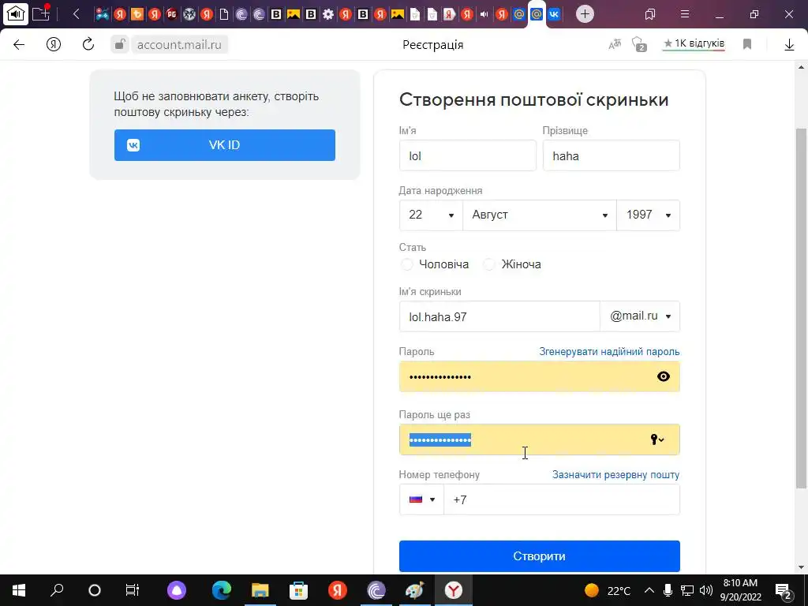Open the key icon saved-passwords dropdown

pos(657,440)
